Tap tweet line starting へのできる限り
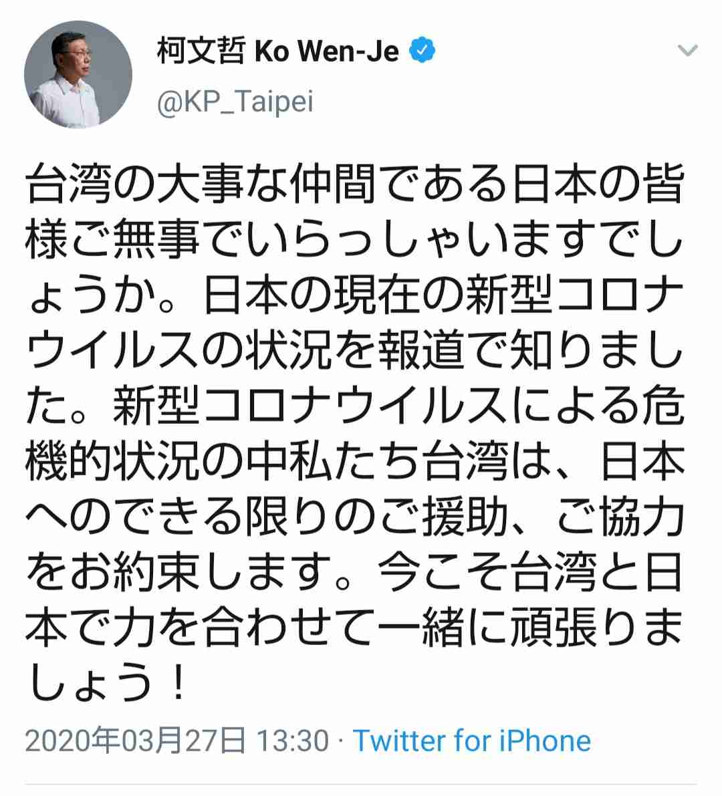722x796 pixels. click(x=356, y=517)
